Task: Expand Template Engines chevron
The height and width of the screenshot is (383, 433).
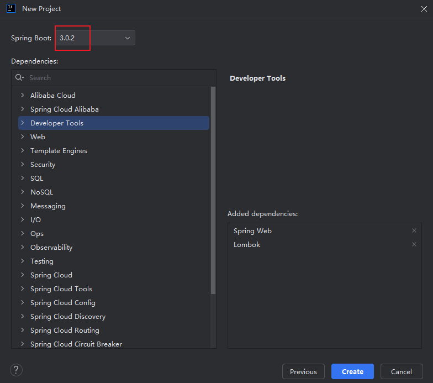Action: pyautogui.click(x=23, y=150)
